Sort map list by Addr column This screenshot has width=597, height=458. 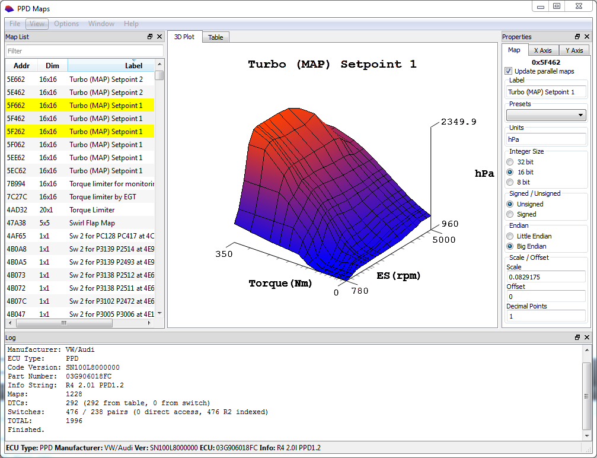pyautogui.click(x=21, y=65)
